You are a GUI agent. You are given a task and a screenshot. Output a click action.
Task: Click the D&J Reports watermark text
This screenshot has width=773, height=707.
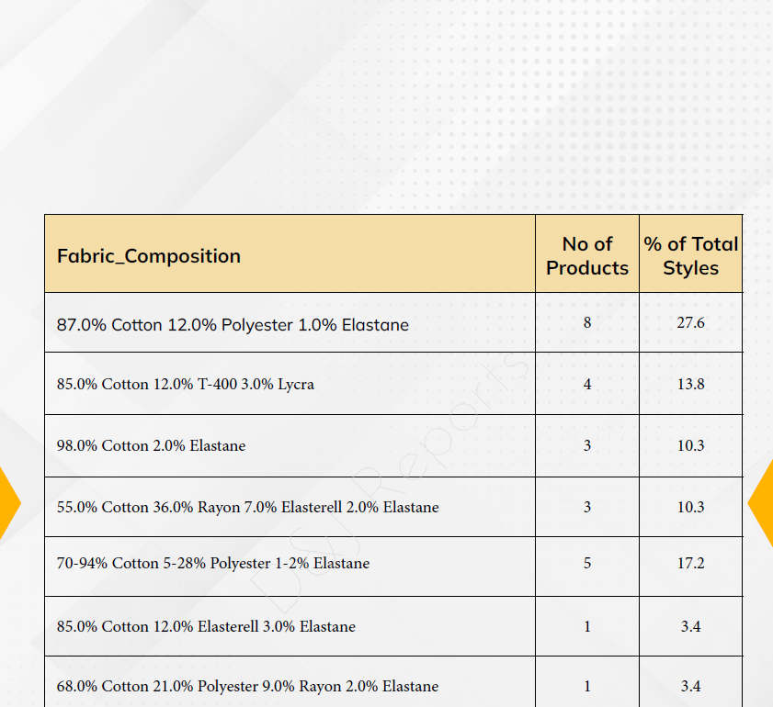pos(390,482)
